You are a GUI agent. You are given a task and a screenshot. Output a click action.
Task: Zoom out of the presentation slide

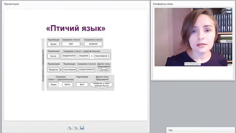pyautogui.click(x=76, y=127)
